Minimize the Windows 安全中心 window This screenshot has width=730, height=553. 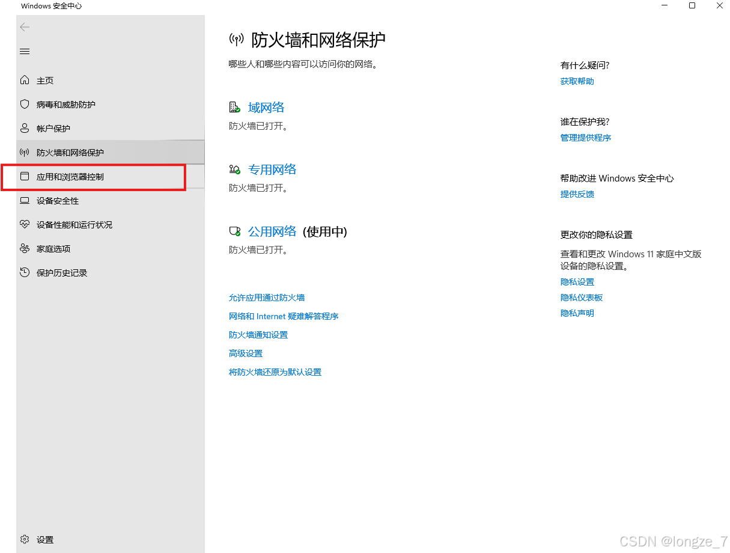[665, 5]
